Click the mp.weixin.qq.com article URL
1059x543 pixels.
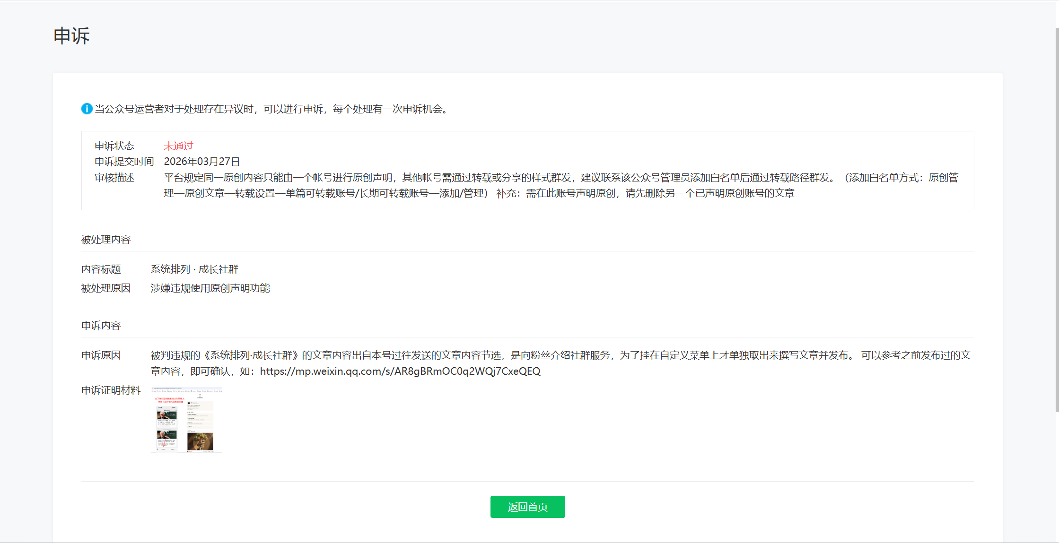coord(400,371)
